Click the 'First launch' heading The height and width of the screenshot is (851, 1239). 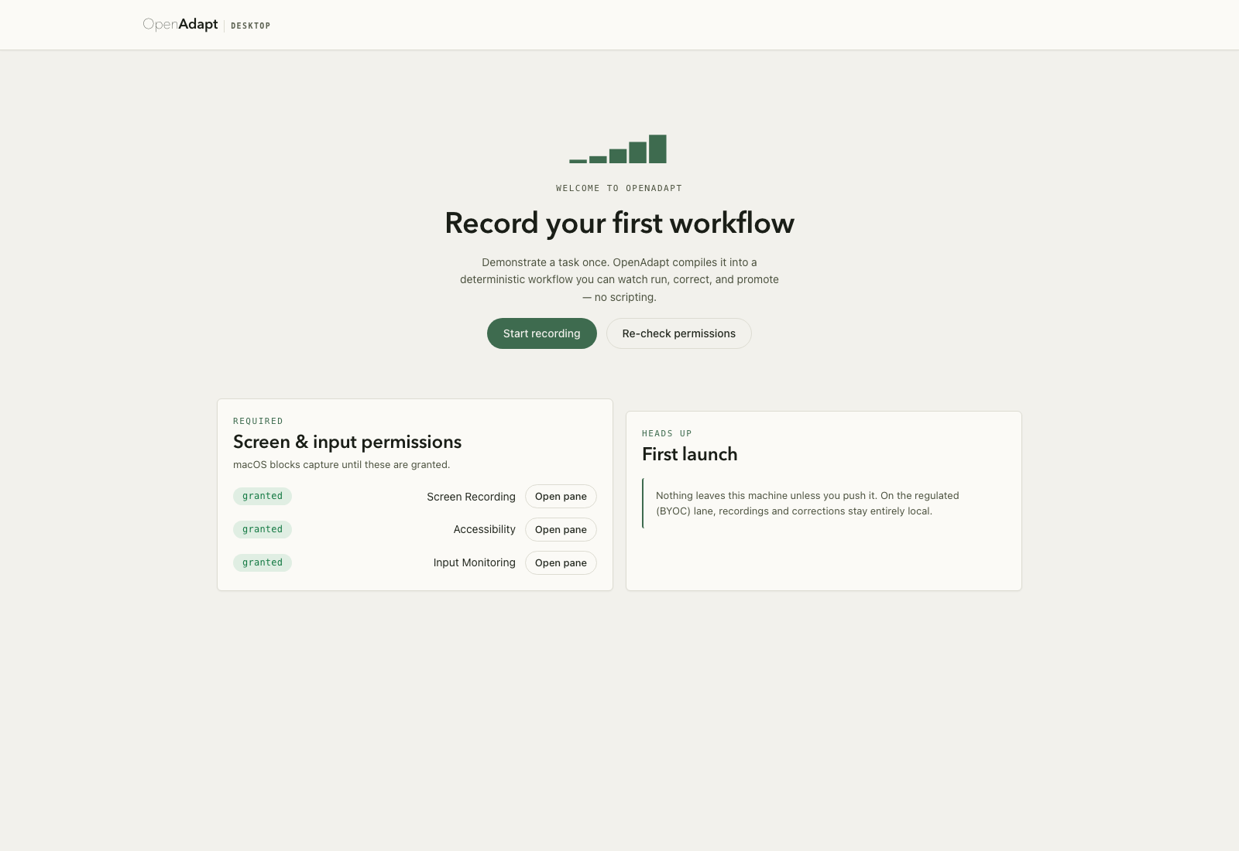[690, 454]
